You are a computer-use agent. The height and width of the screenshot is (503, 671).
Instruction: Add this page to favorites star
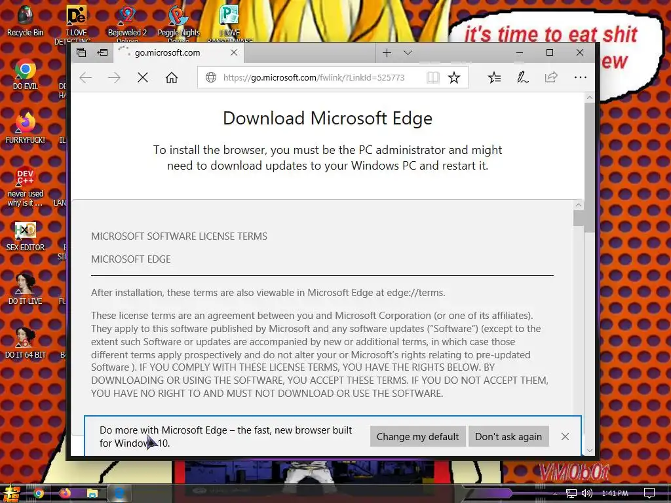click(x=454, y=77)
